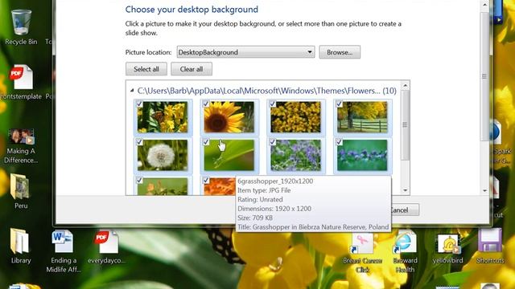The image size is (515, 289).
Task: Click the Clear all button
Action: (192, 69)
